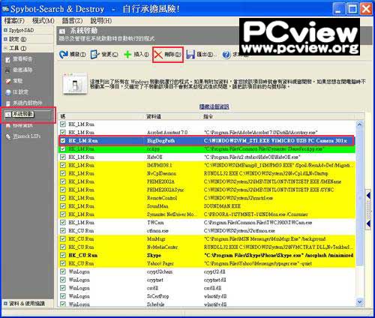Image resolution: width=375 pixels, height=318 pixels.
Task: Select the PHIME2002A startup row
Action: (207, 181)
